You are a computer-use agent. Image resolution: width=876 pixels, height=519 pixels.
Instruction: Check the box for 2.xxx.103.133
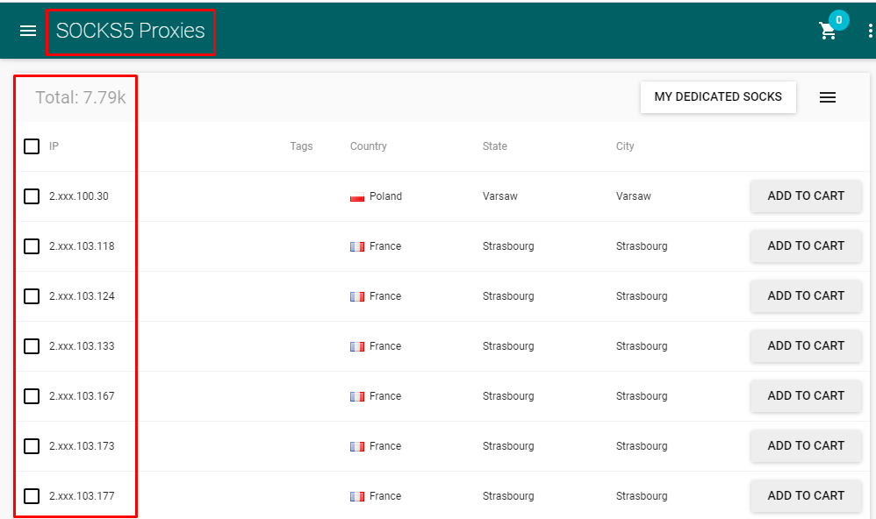click(x=32, y=346)
